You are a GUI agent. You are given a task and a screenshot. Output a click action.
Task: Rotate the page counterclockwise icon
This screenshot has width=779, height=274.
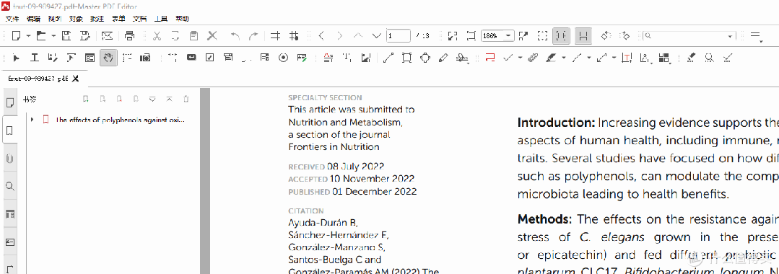[x=606, y=36]
